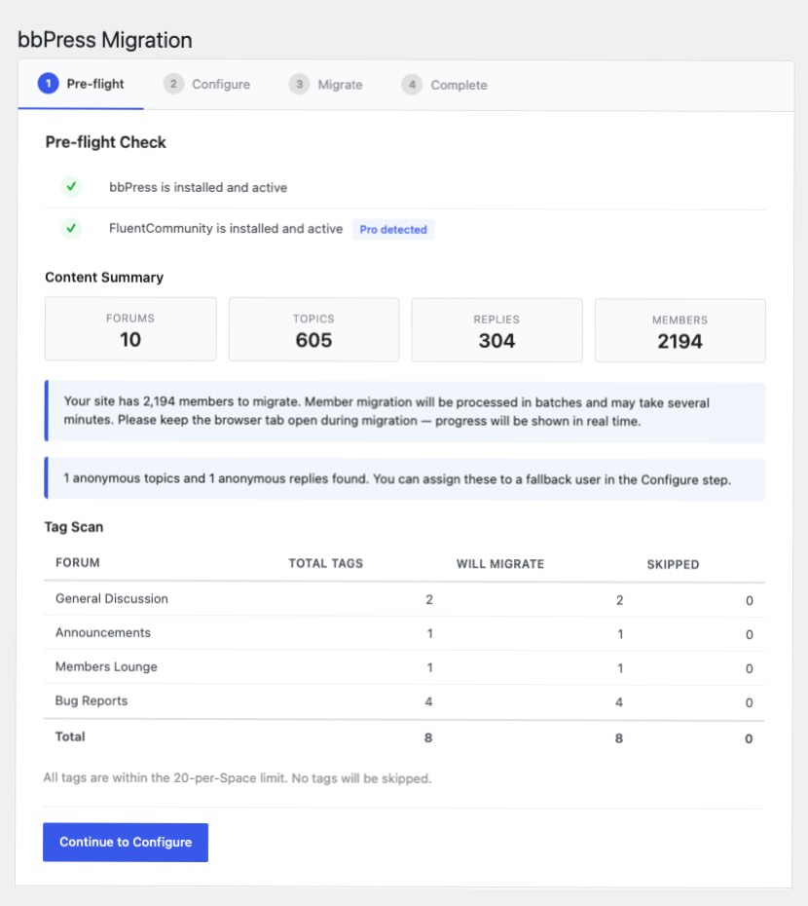Click the Pre-flight Check heading
Image resolution: width=808 pixels, height=906 pixels.
click(106, 142)
